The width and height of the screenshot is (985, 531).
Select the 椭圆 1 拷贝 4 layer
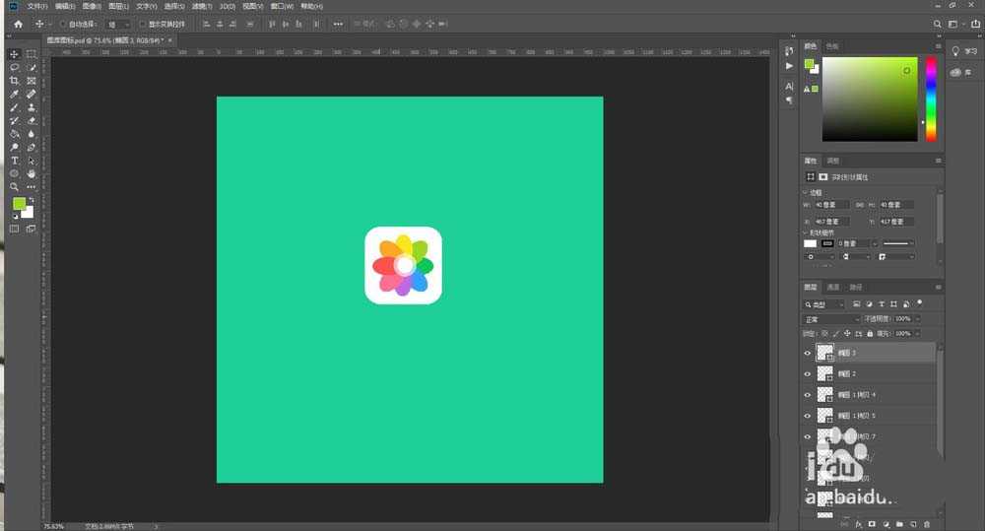click(x=856, y=395)
